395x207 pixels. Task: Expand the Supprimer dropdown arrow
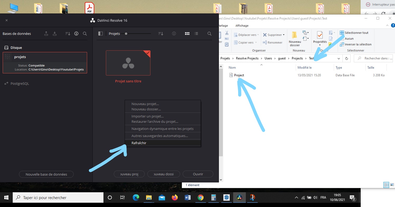(x=284, y=35)
